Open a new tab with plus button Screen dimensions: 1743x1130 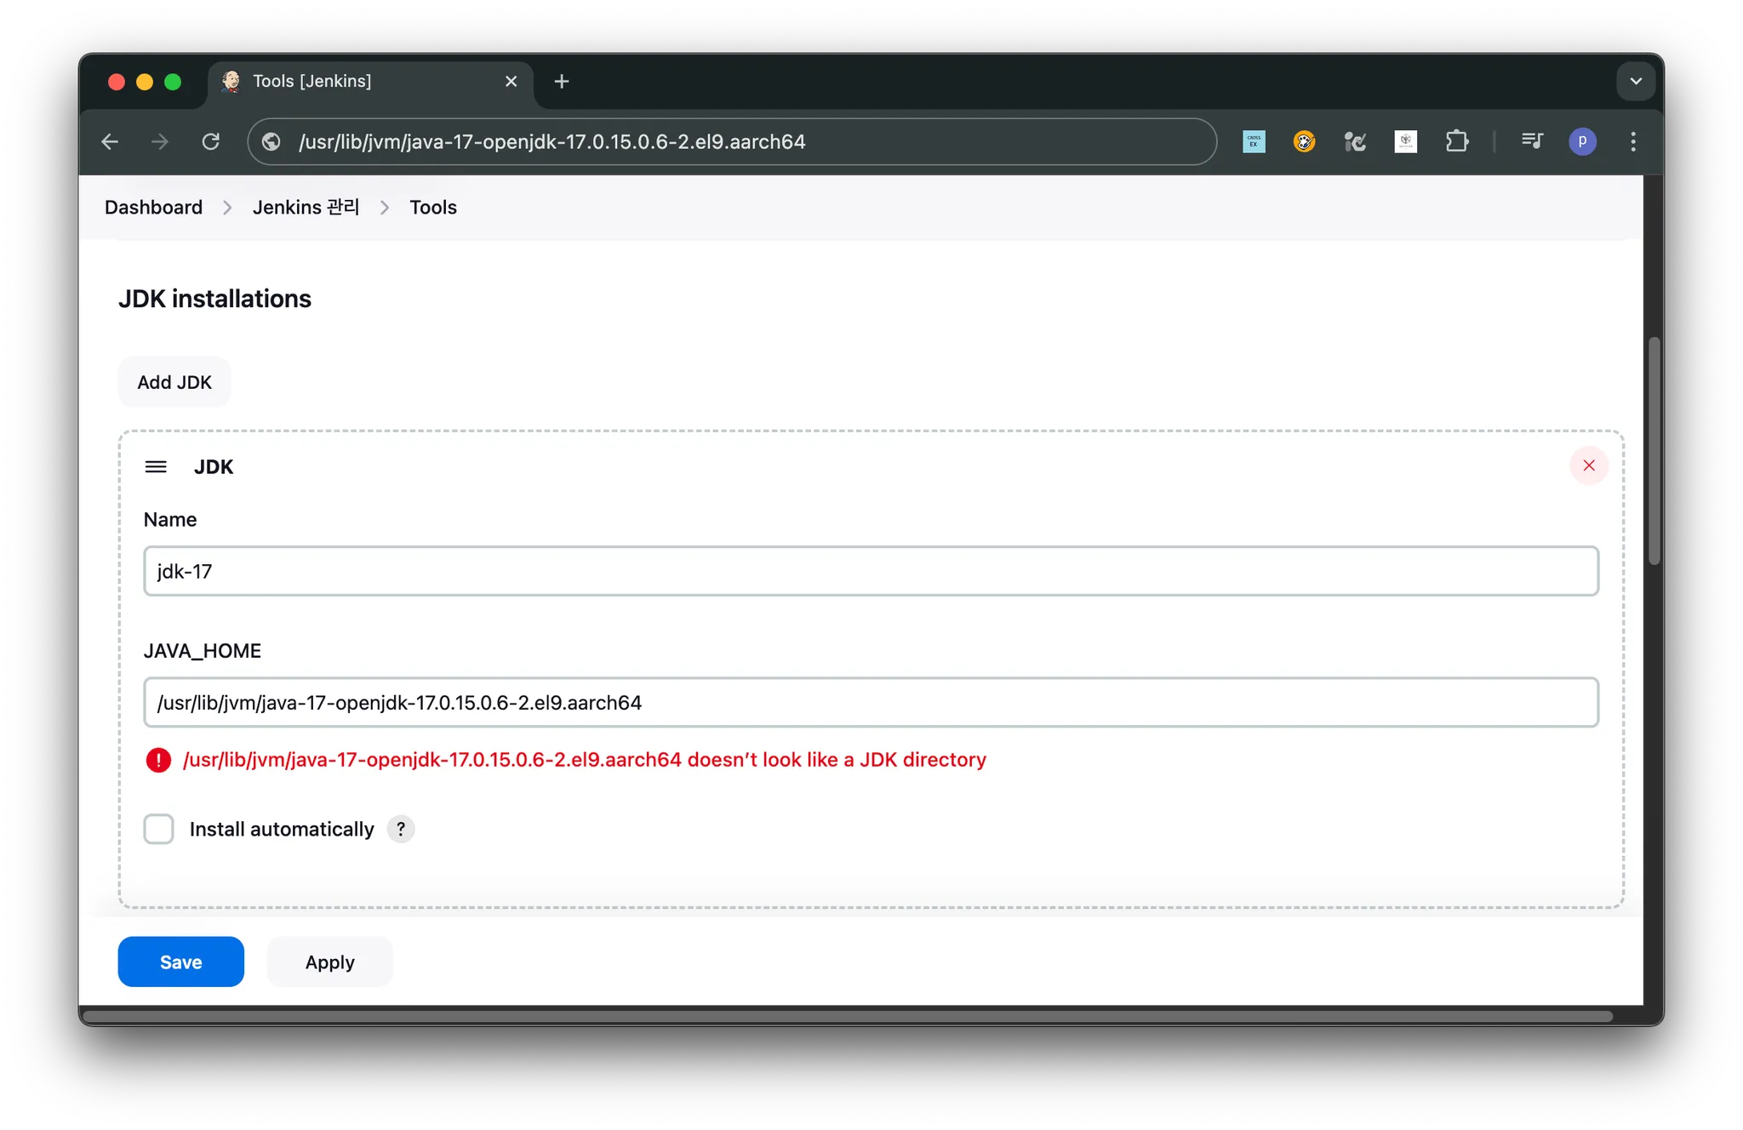pyautogui.click(x=562, y=82)
